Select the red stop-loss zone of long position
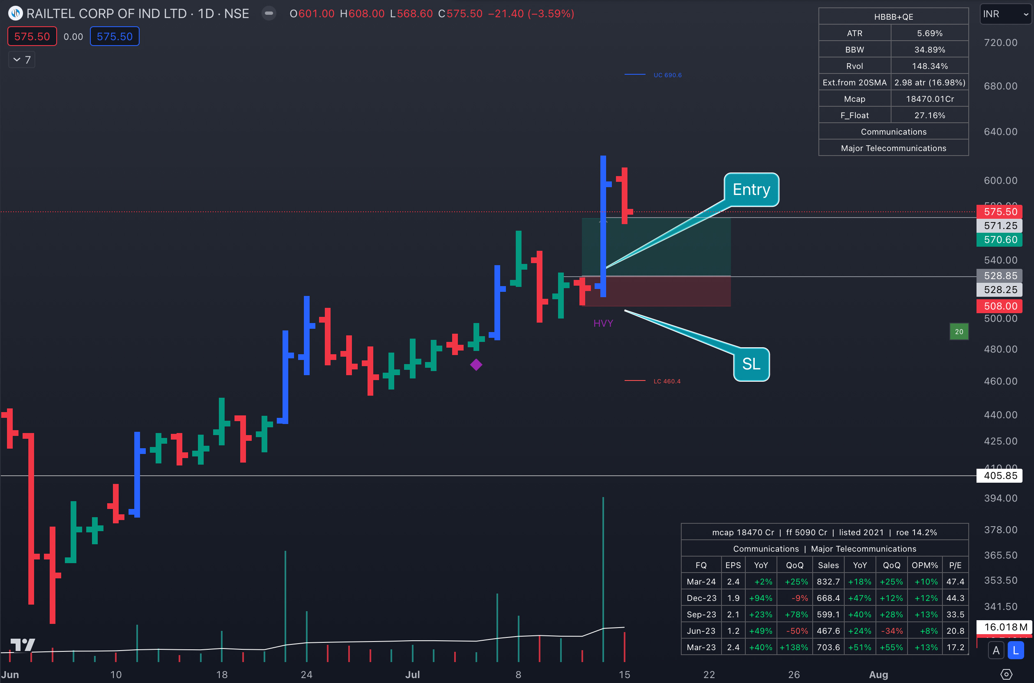Viewport: 1034px width, 683px height. (656, 291)
